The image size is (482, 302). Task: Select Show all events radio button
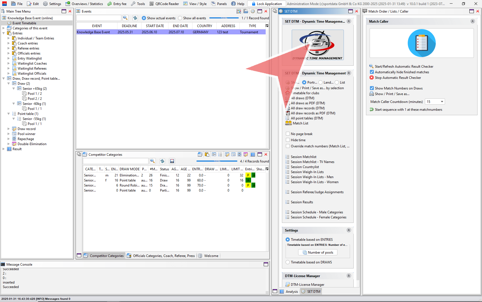point(180,18)
